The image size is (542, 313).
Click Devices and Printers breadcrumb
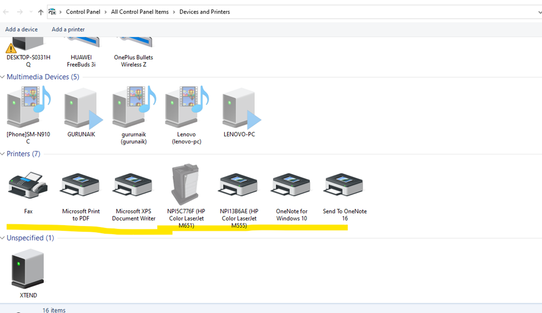tap(205, 12)
